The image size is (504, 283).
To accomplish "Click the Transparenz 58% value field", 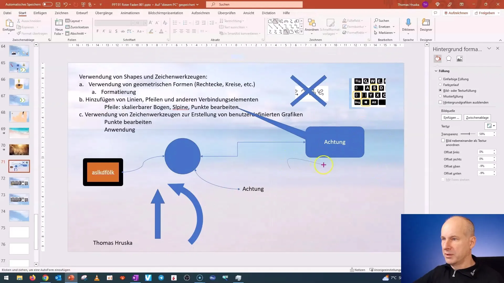I will [x=485, y=134].
